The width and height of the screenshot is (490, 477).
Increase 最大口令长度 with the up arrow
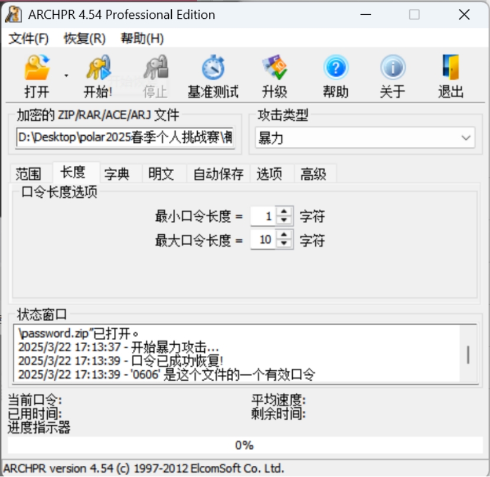284,235
